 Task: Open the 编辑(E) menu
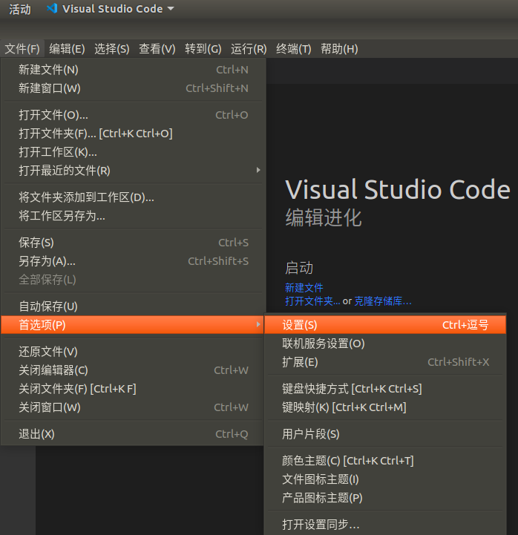click(67, 49)
